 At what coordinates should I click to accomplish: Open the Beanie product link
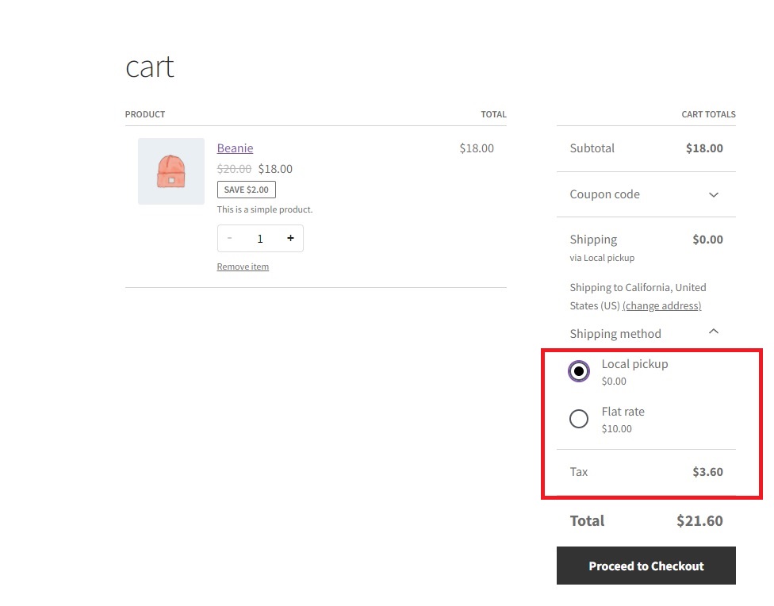tap(235, 148)
